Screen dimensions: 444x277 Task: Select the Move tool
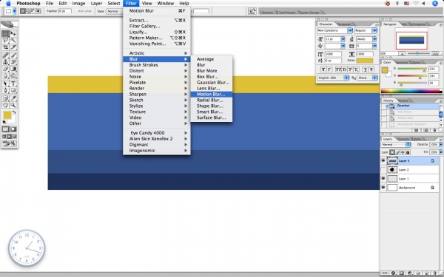point(13,34)
